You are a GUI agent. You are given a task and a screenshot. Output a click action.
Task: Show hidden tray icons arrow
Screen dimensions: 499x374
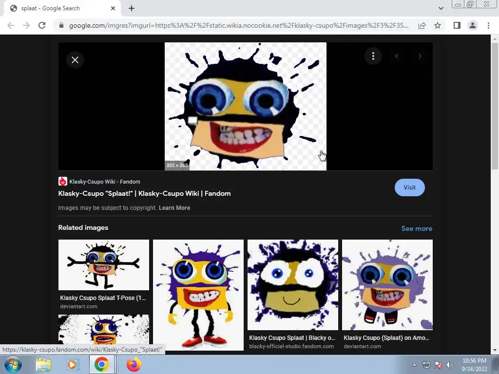coord(414,365)
